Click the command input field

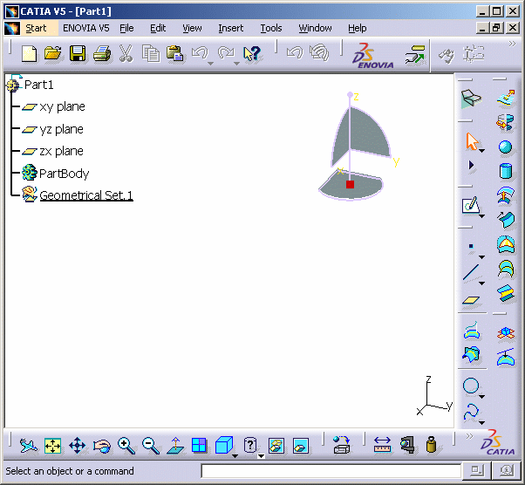tap(331, 471)
